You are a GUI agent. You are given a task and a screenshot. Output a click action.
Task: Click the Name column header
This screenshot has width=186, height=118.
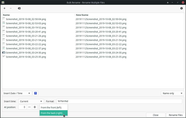point(38,15)
